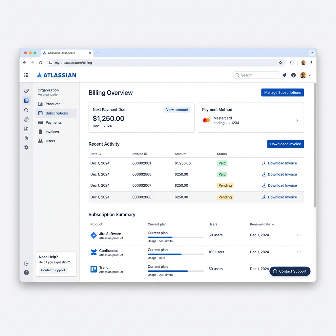Go back with browser back arrow
Image resolution: width=336 pixels, height=336 pixels.
pyautogui.click(x=25, y=63)
